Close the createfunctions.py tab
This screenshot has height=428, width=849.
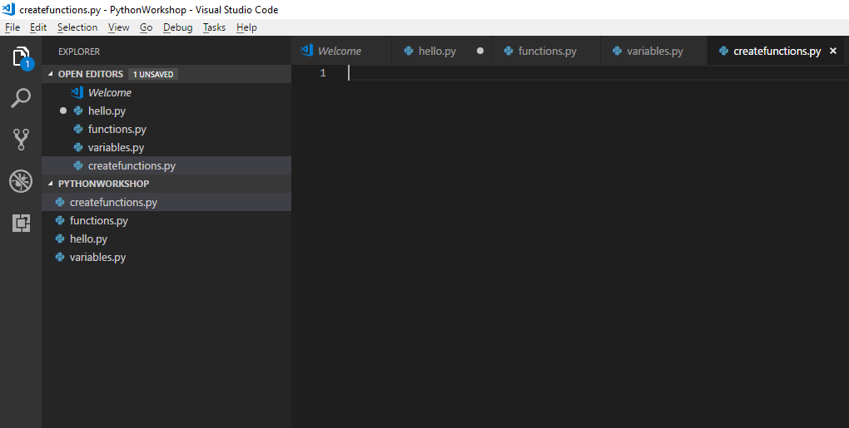(833, 51)
